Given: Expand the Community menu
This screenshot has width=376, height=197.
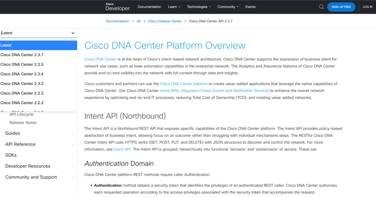Looking at the screenshot, I should pyautogui.click(x=228, y=7).
